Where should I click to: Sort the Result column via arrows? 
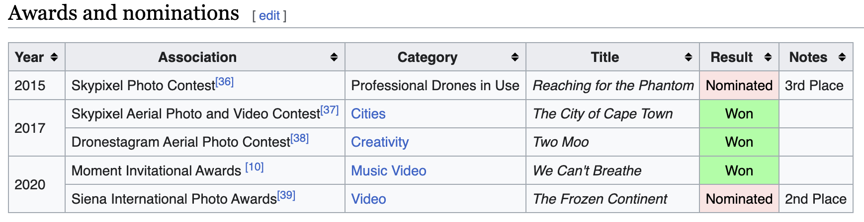pos(768,57)
